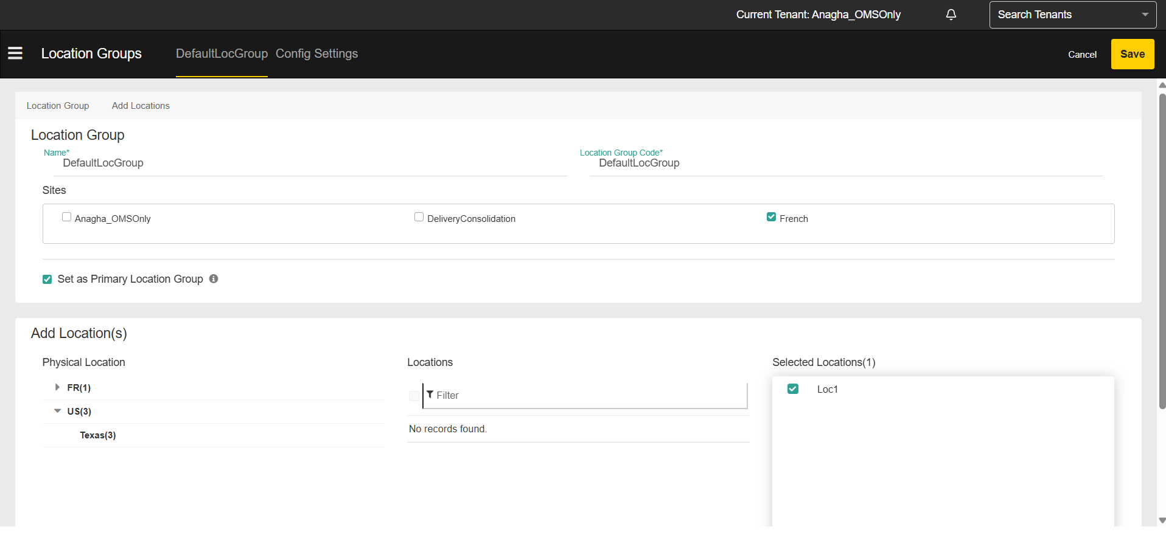This screenshot has height=552, width=1166.
Task: Click the page vertical scrollbar thumb
Action: pos(1162,251)
